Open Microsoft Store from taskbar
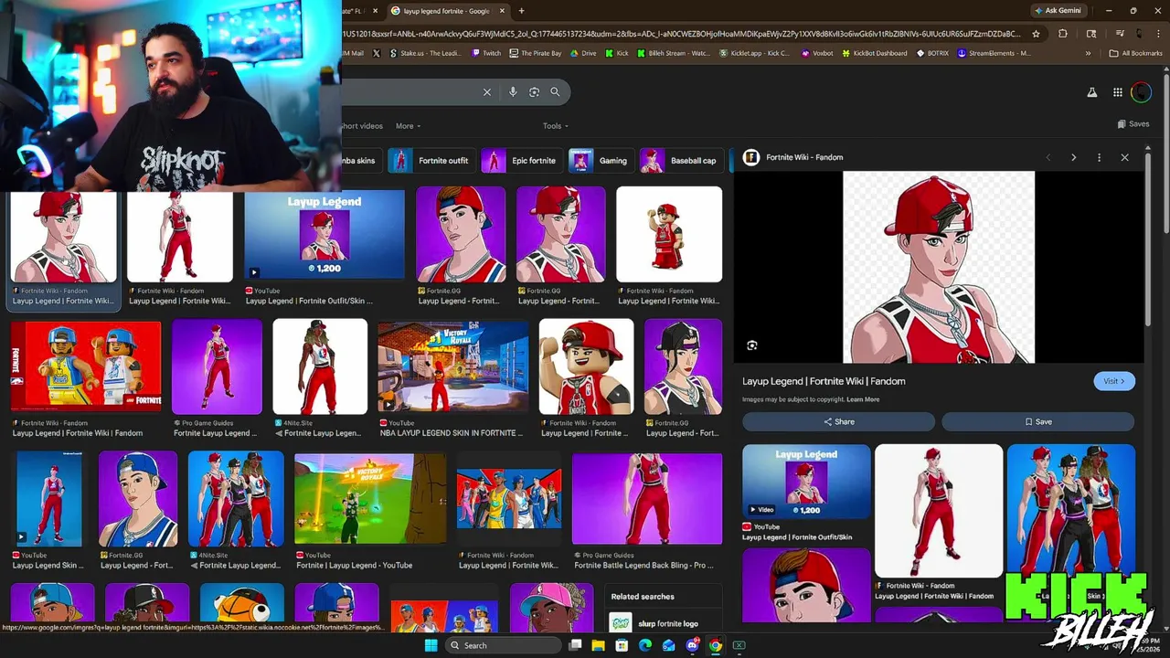The height and width of the screenshot is (658, 1170). pyautogui.click(x=622, y=645)
